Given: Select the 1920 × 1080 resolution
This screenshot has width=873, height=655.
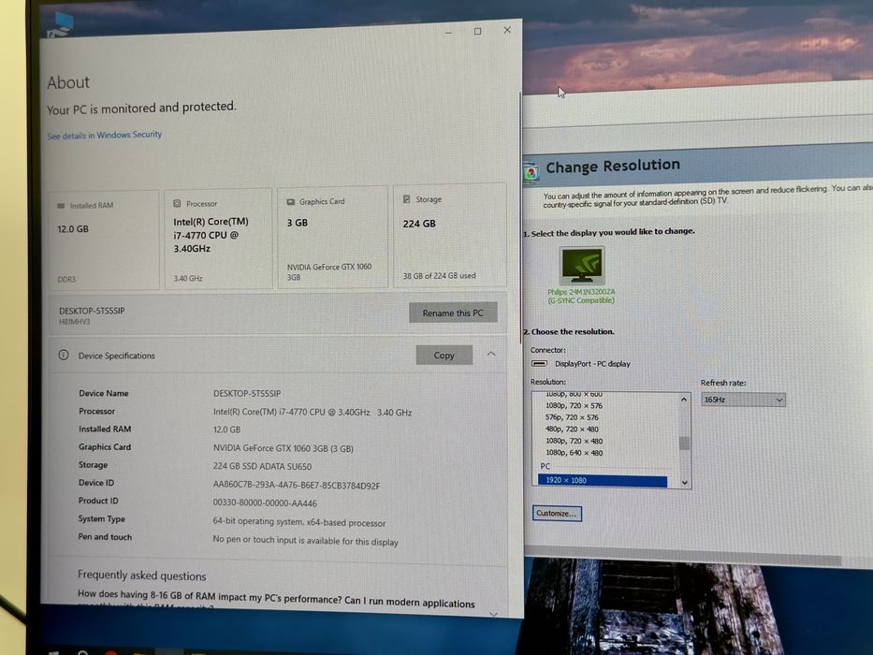Looking at the screenshot, I should [x=602, y=480].
